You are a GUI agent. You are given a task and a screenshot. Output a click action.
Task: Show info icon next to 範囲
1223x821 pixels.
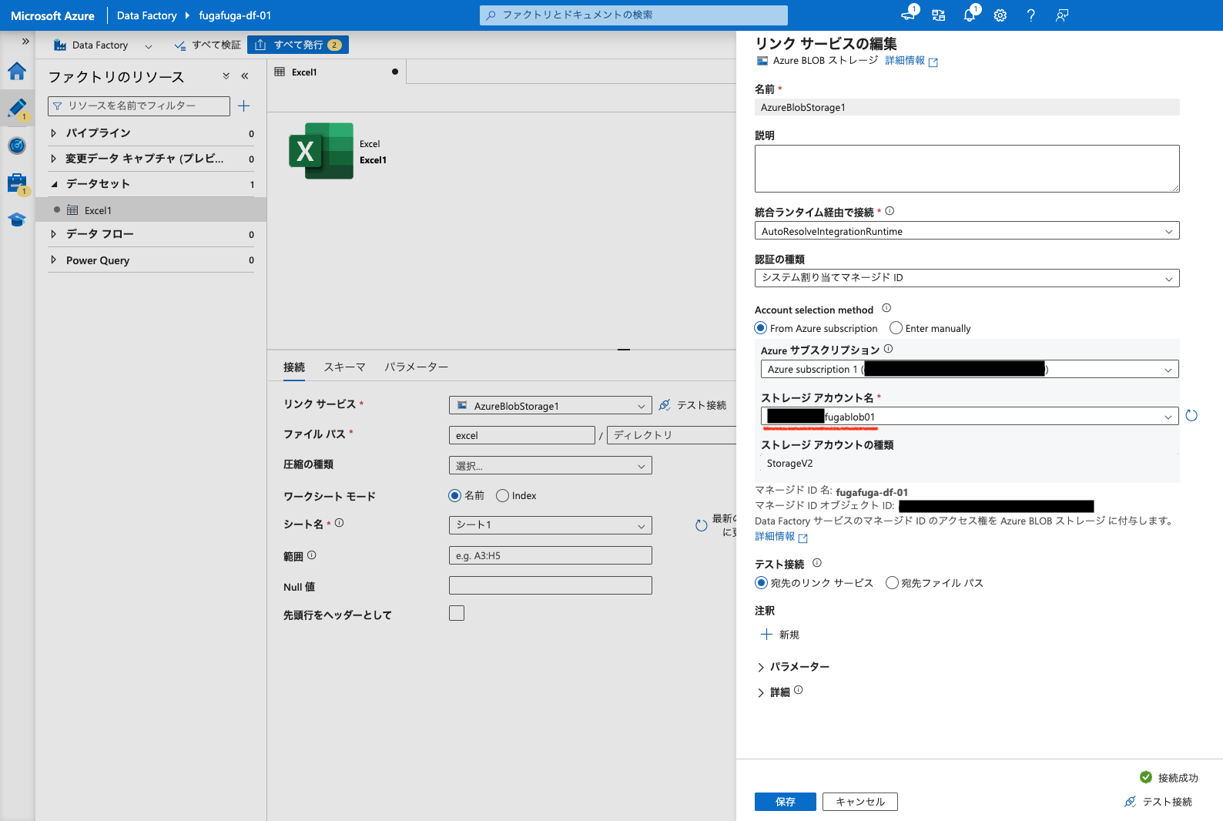click(311, 555)
